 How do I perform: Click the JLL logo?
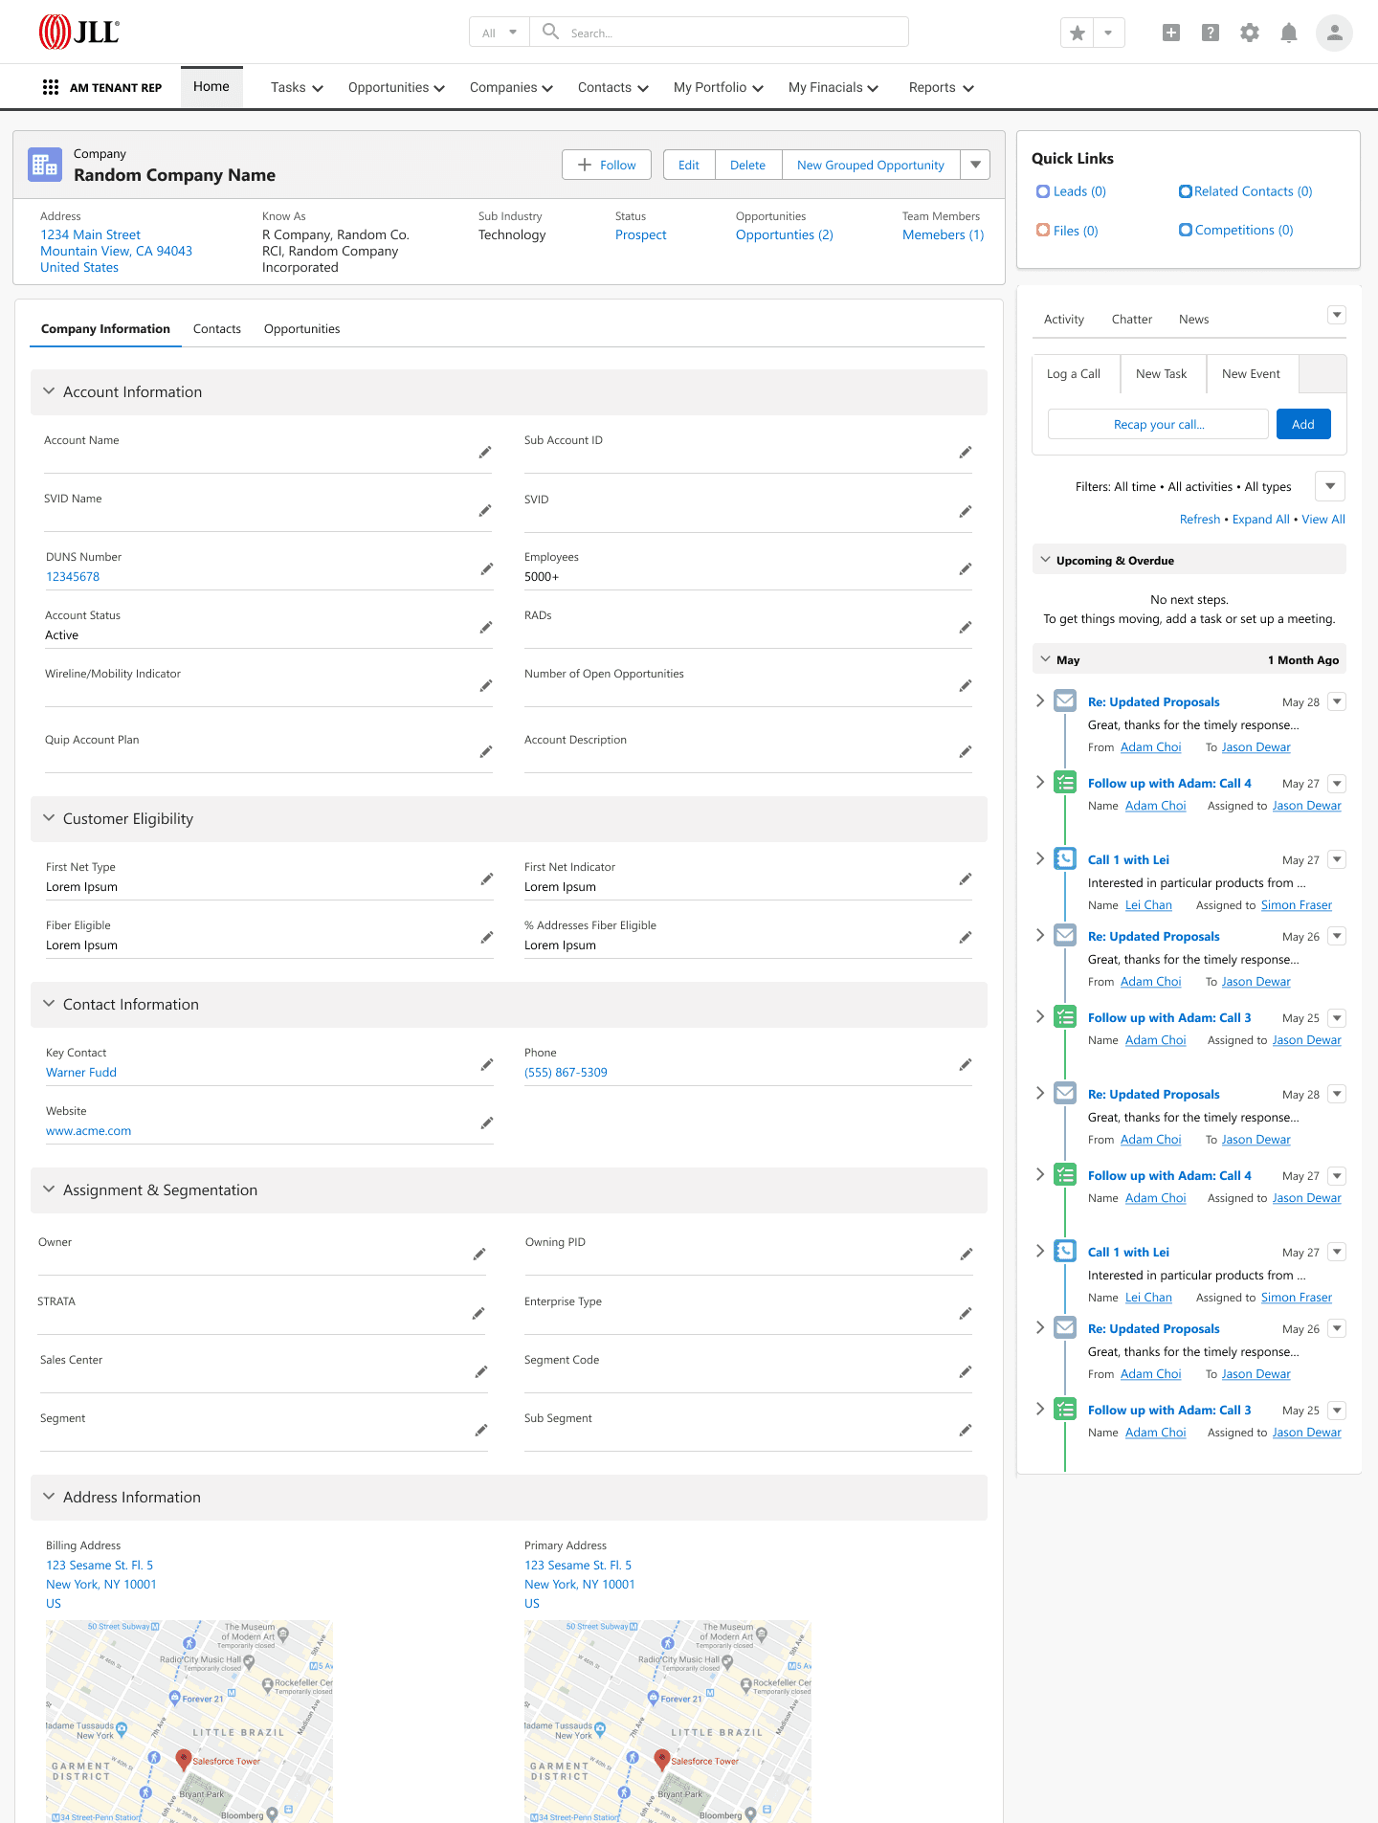(79, 33)
